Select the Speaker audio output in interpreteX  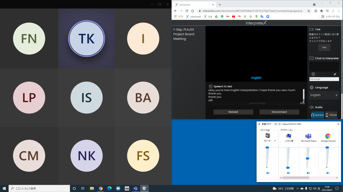point(317,115)
